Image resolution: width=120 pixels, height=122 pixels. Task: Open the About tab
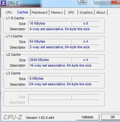tap(101, 13)
